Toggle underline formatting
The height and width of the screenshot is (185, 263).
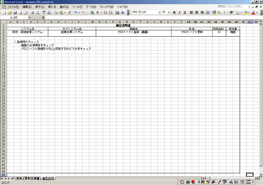[x=185, y=12]
